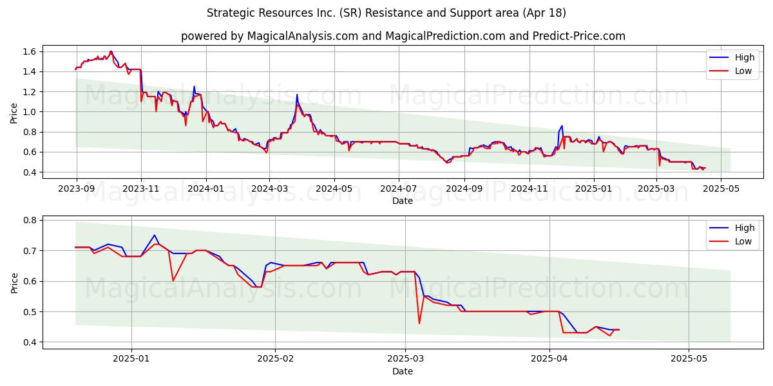Click the '2024-05' x-axis label
Image resolution: width=773 pixels, height=386 pixels.
tap(334, 189)
